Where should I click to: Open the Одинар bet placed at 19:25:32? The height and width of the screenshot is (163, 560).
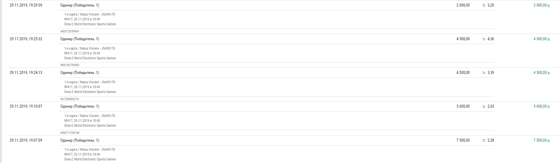(x=80, y=39)
